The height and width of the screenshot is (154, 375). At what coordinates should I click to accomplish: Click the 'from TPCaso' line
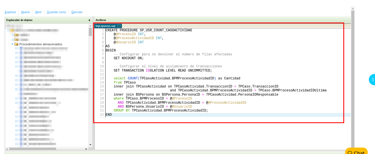(125, 82)
